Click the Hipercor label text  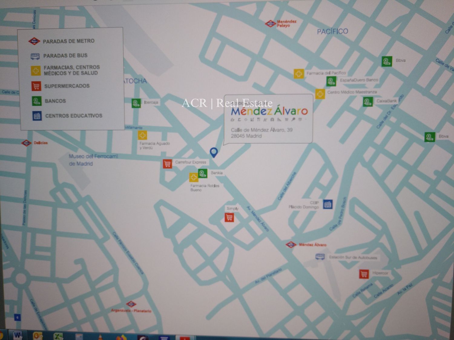tap(380, 273)
